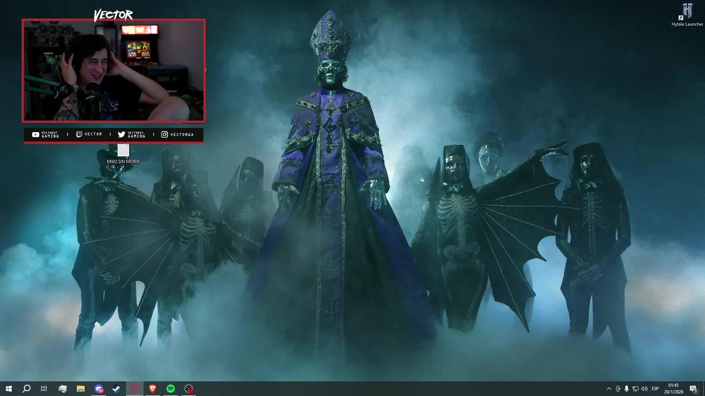Open the Windows Start menu
This screenshot has height=396, width=705.
(x=8, y=389)
